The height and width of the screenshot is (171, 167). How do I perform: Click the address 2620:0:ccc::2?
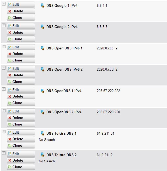(107, 48)
